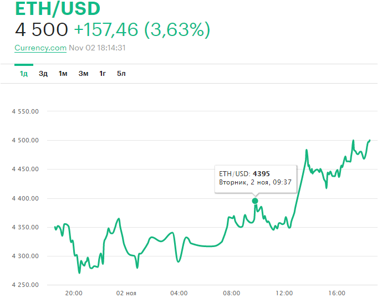The height and width of the screenshot is (308, 382).
Task: Click the ETH/USD 4395 tooltip box
Action: (256, 178)
